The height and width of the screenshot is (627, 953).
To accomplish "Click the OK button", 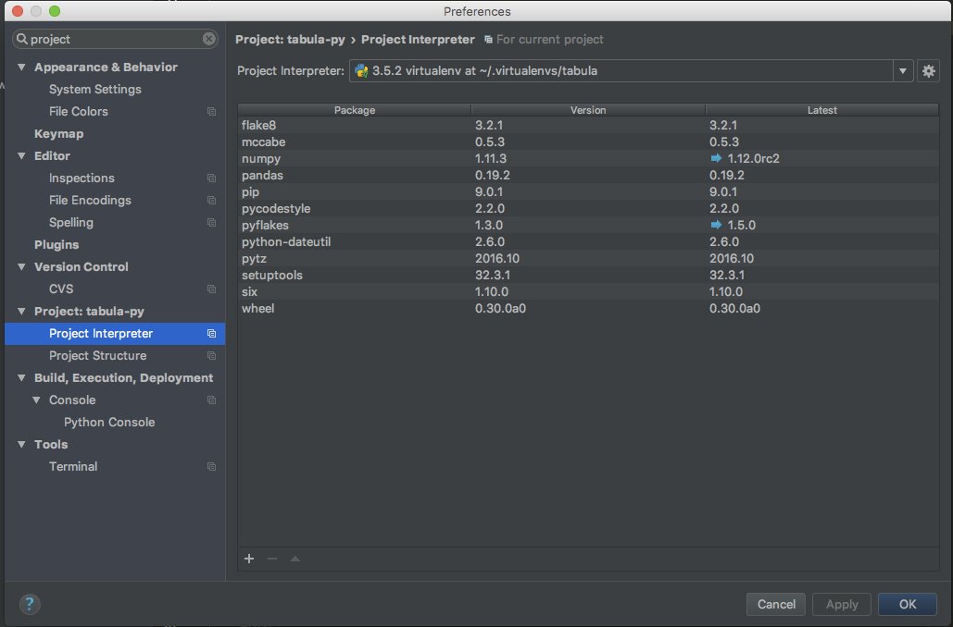I will click(x=907, y=604).
